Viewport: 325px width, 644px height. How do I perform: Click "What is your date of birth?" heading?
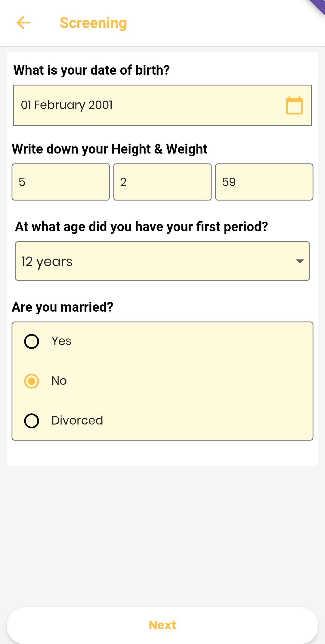[x=91, y=70]
